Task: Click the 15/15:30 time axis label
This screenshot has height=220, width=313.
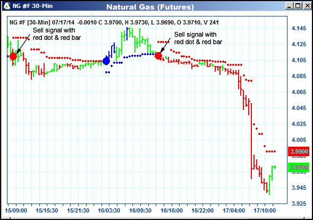Action: tap(47, 210)
